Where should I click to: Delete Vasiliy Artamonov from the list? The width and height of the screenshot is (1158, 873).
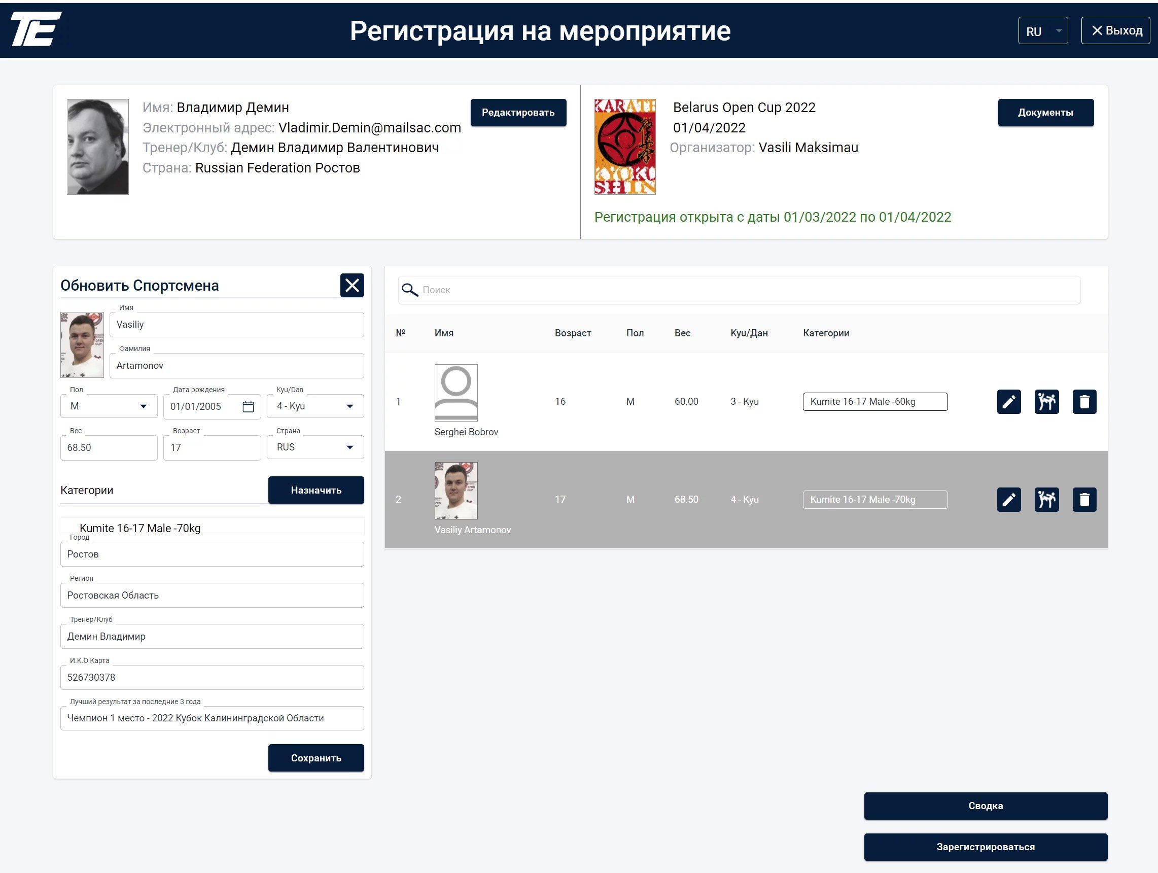(1084, 500)
